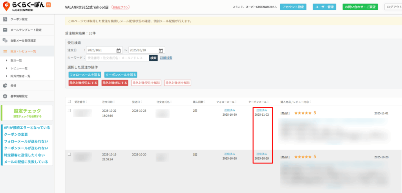Check the order dated 2025-10-19
Image resolution: width=402 pixels, height=193 pixels.
(69, 155)
